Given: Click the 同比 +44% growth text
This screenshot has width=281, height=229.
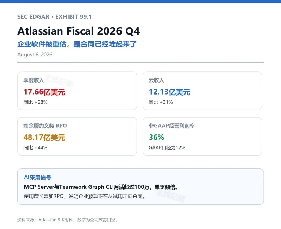Looking at the screenshot, I should pos(35,148).
